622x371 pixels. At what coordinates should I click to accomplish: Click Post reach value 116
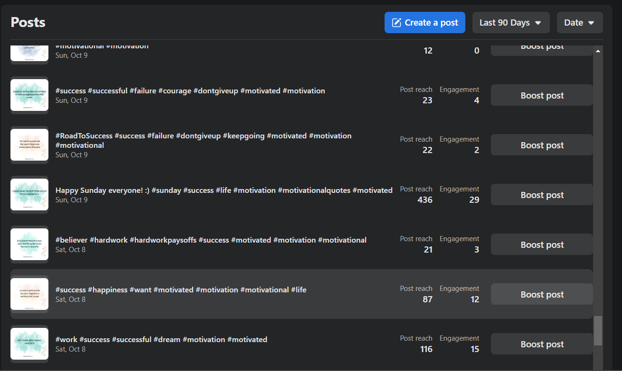[426, 349]
